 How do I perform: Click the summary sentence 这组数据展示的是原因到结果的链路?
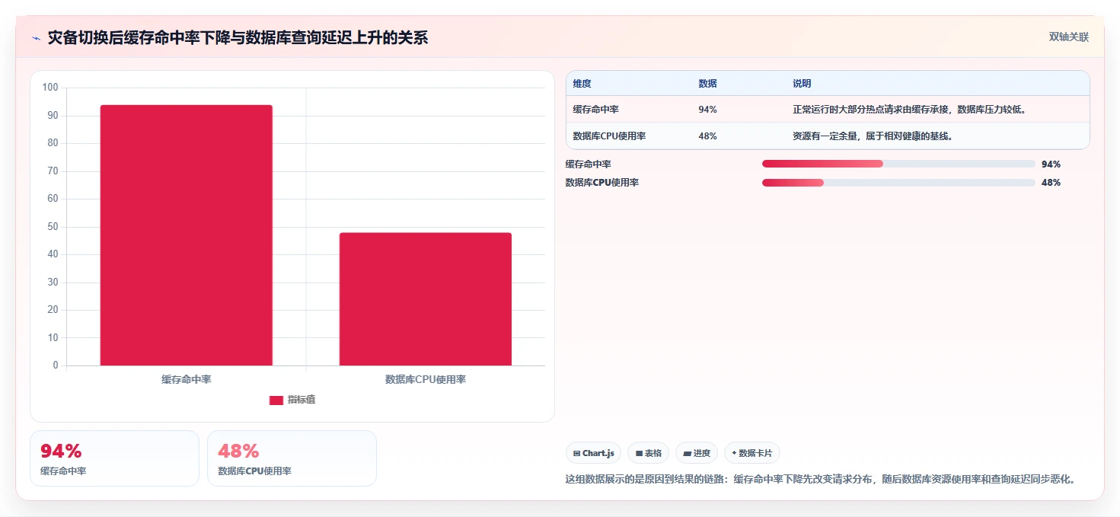point(820,480)
